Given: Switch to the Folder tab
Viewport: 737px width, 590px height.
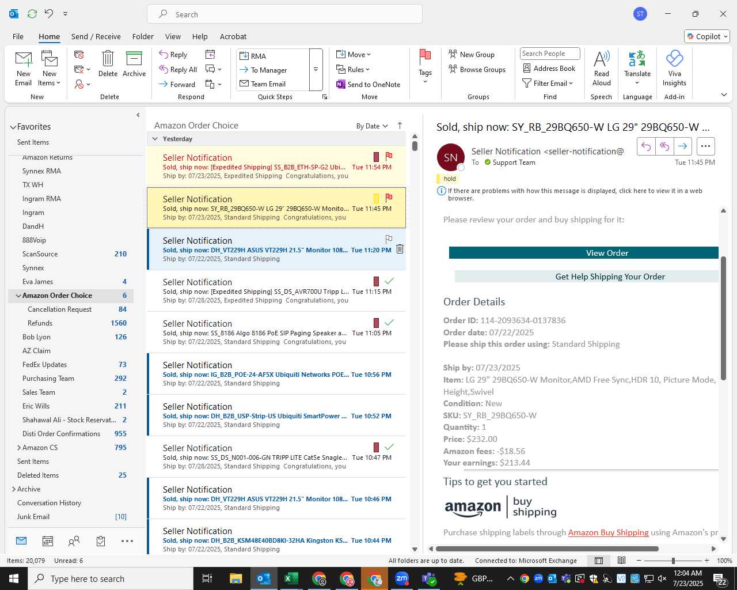Looking at the screenshot, I should coord(143,36).
